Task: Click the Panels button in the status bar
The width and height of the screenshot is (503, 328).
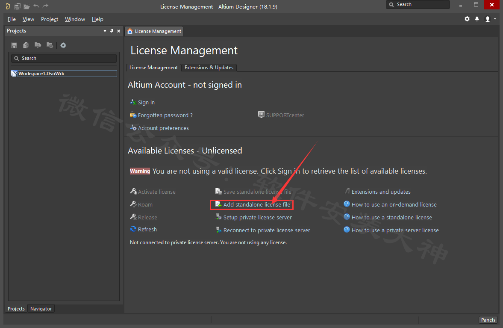Action: tap(488, 320)
